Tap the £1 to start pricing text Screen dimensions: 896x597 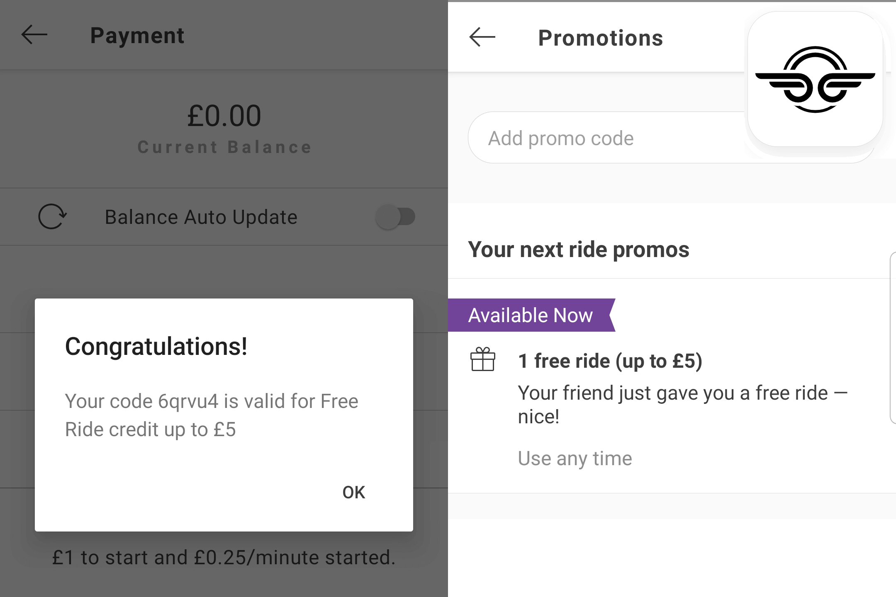click(224, 558)
